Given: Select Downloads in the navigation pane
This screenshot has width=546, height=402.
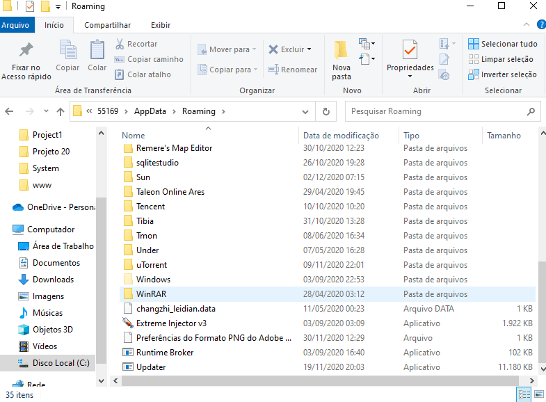Looking at the screenshot, I should coord(54,280).
